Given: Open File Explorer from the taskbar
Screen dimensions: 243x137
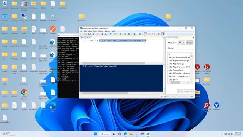Looking at the screenshot, I should click(x=131, y=134).
